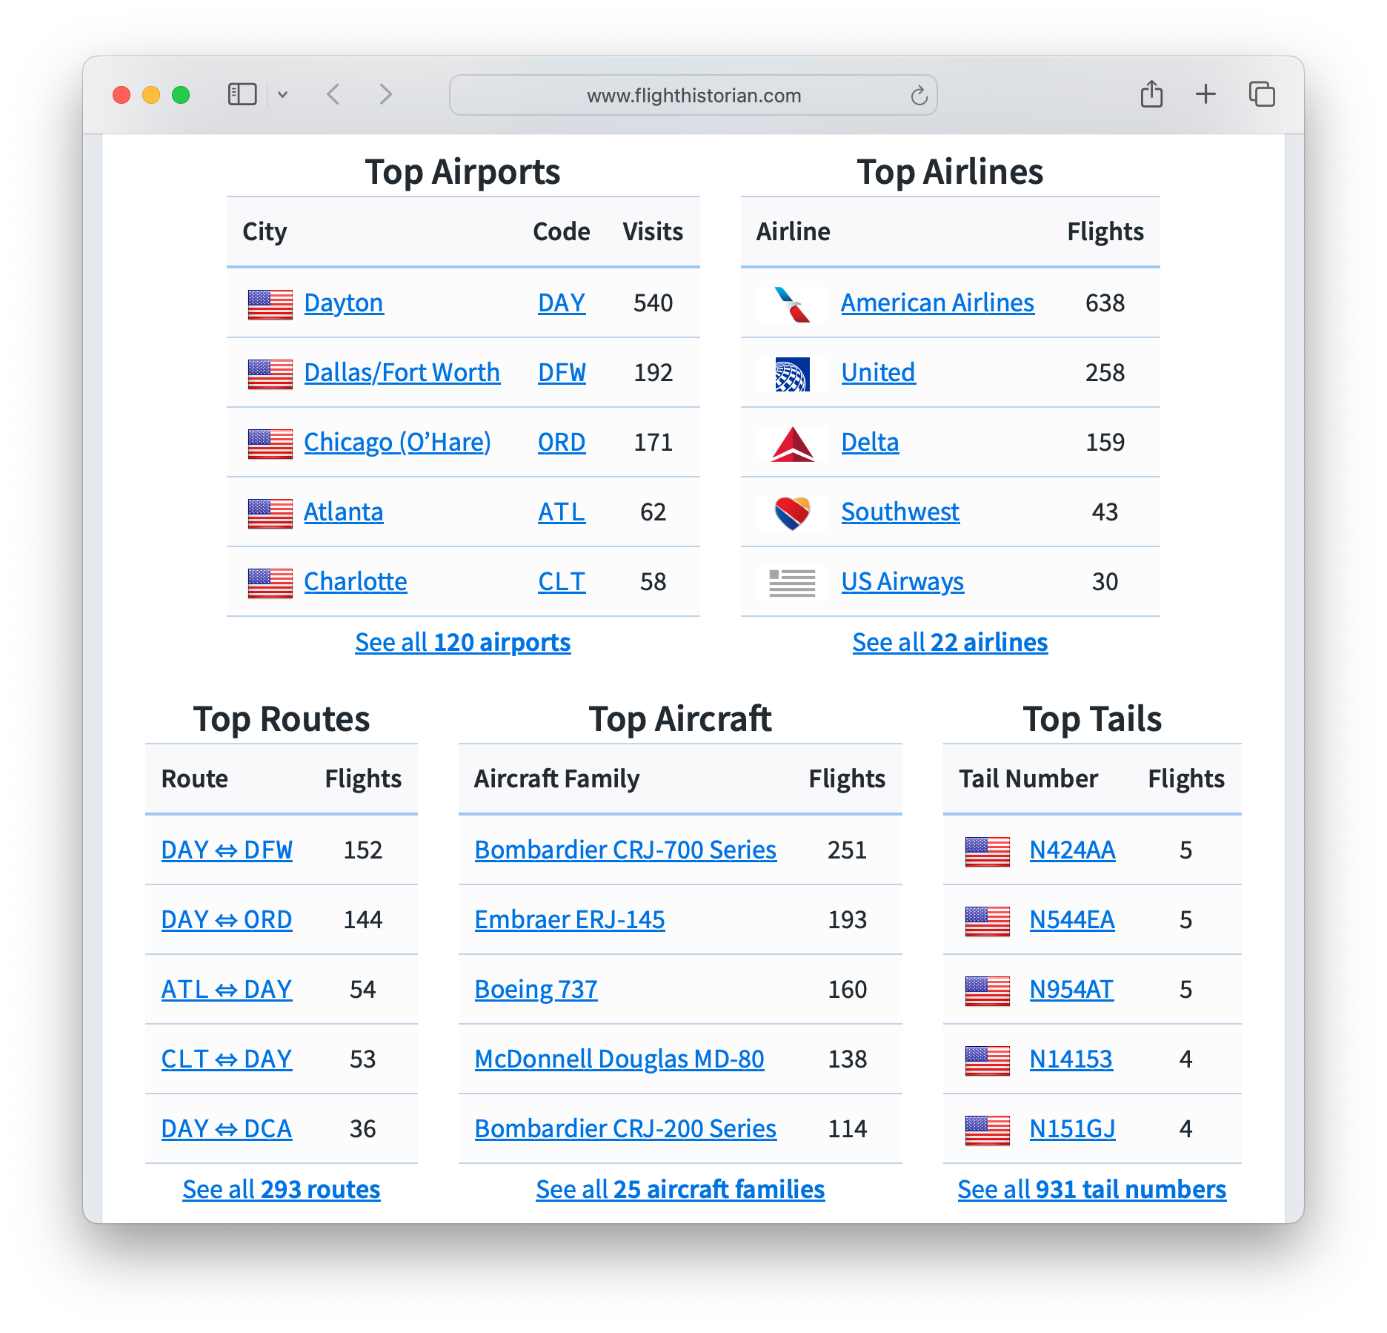Open See all 120 airports link
The width and height of the screenshot is (1387, 1333).
pyautogui.click(x=462, y=642)
